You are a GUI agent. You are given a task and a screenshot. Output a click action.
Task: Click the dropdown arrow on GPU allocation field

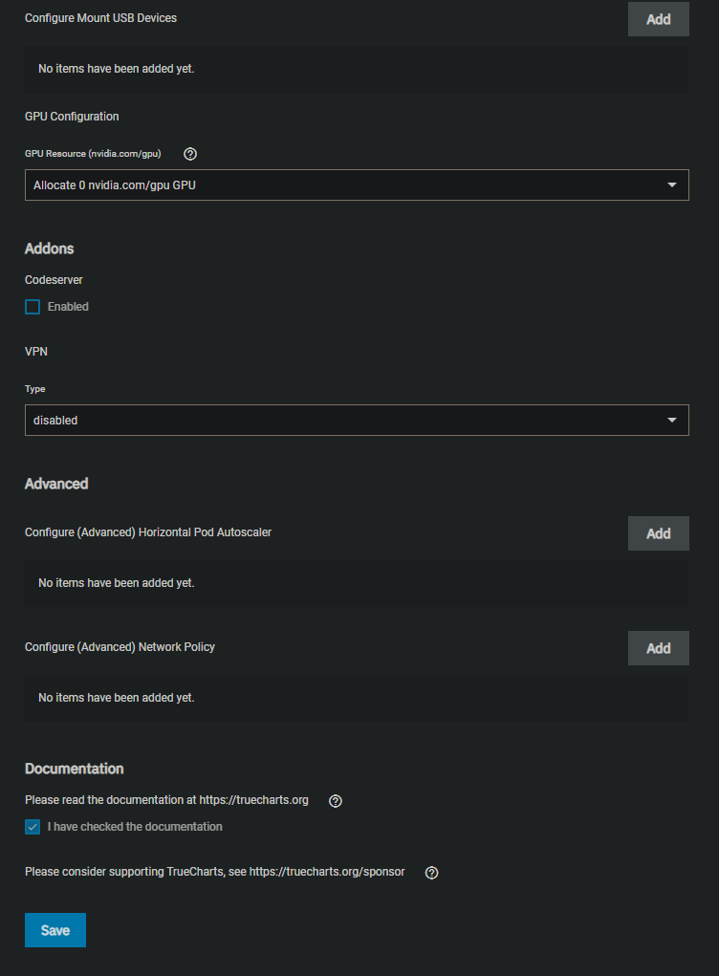(672, 184)
